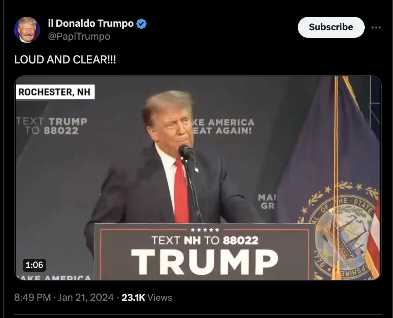Open the 8:49 PM timestamp link
Image resolution: width=393 pixels, height=318 pixels.
tap(32, 297)
